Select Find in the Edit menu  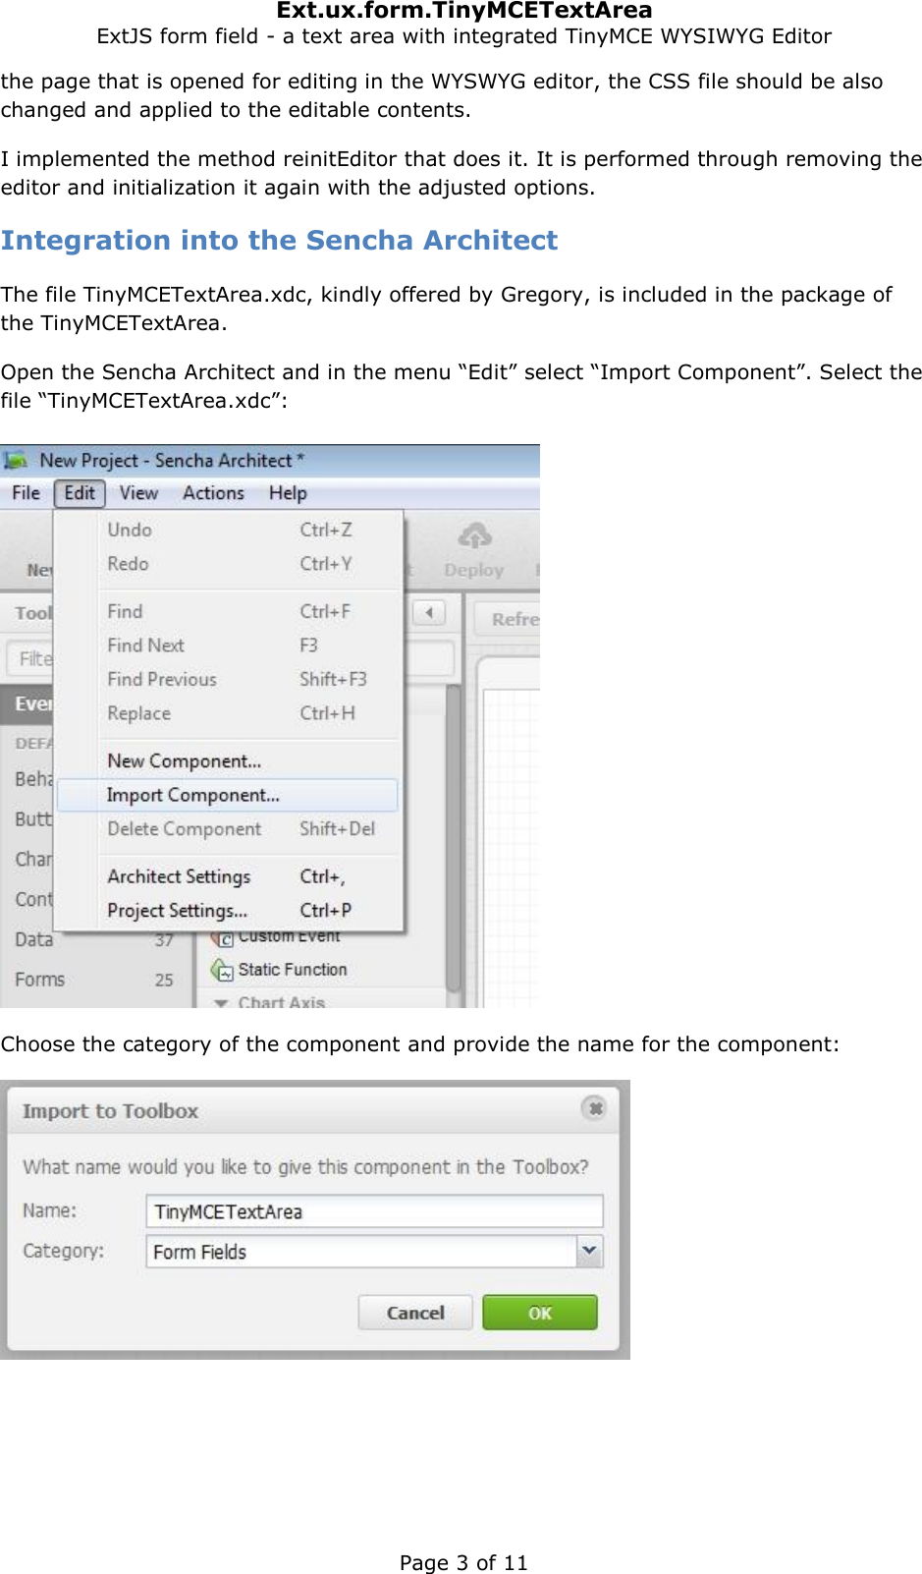coord(228,611)
